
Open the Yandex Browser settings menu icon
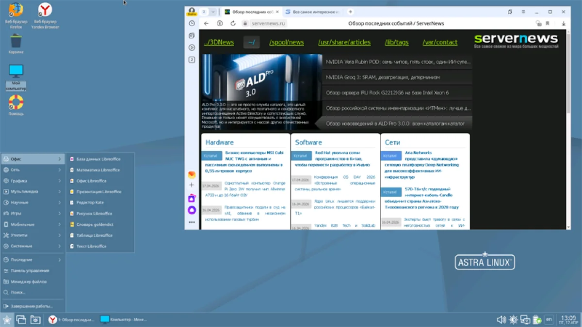point(522,11)
